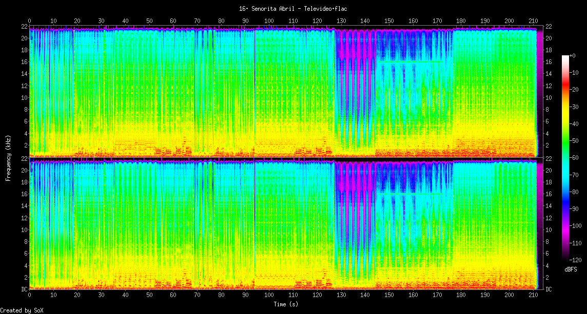Screen dimensions: 587x314
Task: Click the 150 tick on the top time axis
Action: [389, 21]
